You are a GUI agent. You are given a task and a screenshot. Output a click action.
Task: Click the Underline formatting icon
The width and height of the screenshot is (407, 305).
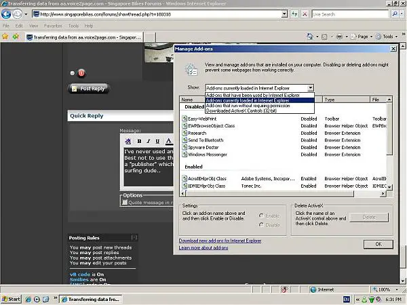pos(157,141)
